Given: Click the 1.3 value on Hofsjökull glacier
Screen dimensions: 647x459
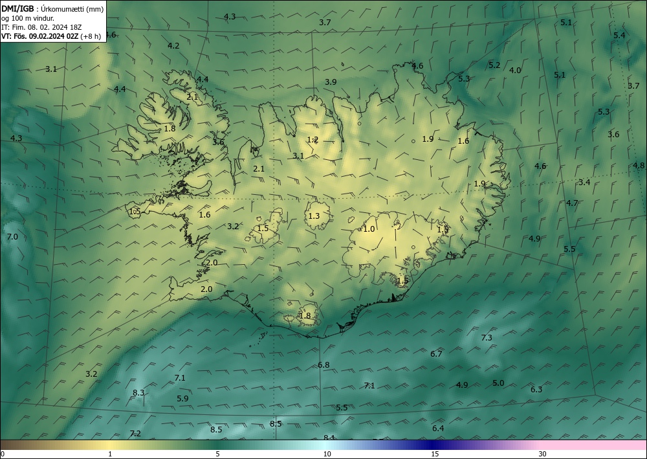Looking at the screenshot, I should pyautogui.click(x=314, y=216).
